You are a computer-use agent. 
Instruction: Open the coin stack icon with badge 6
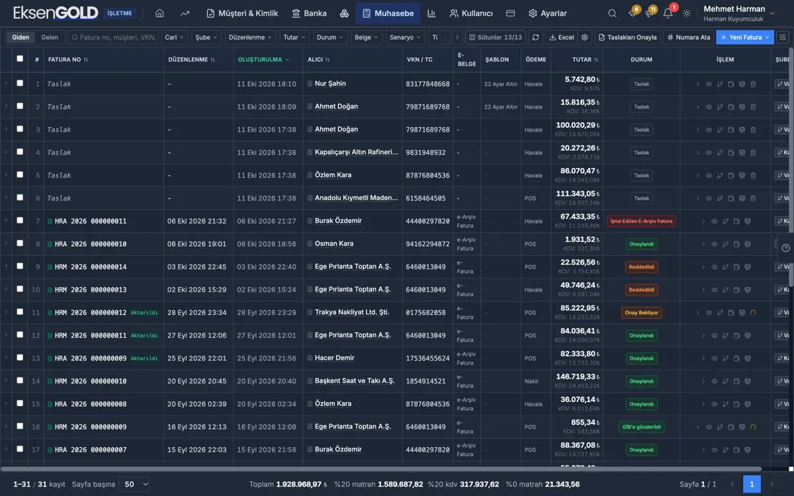coord(632,13)
